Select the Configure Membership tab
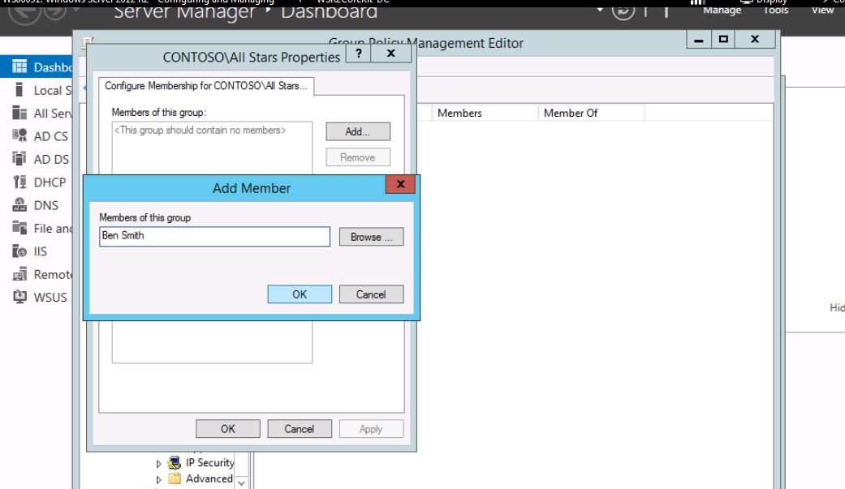Image resolution: width=845 pixels, height=489 pixels. (206, 85)
